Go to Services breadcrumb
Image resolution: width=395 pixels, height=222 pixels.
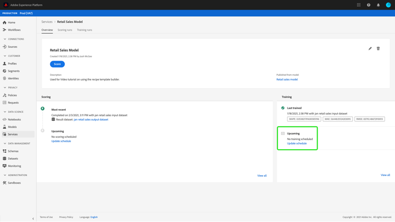(47, 22)
